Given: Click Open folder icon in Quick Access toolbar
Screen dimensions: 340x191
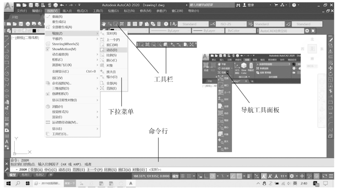Looking at the screenshot, I should pyautogui.click(x=24, y=5).
